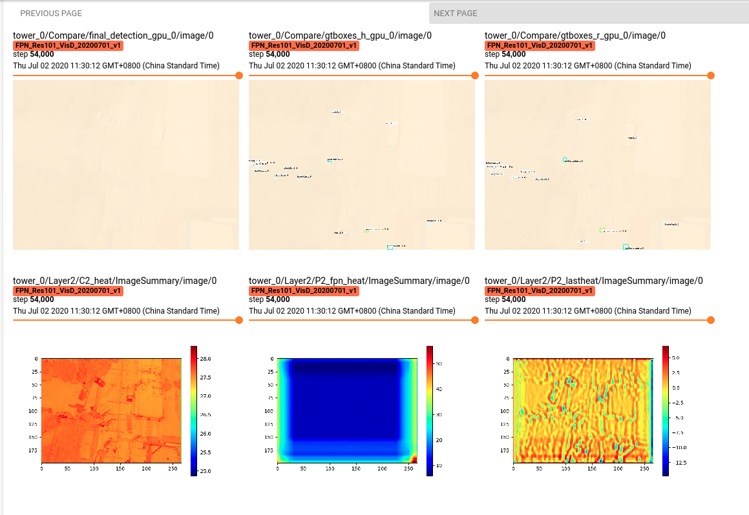Image resolution: width=749 pixels, height=515 pixels.
Task: Click the step slider dot on P2_lastheat card
Action: point(711,319)
